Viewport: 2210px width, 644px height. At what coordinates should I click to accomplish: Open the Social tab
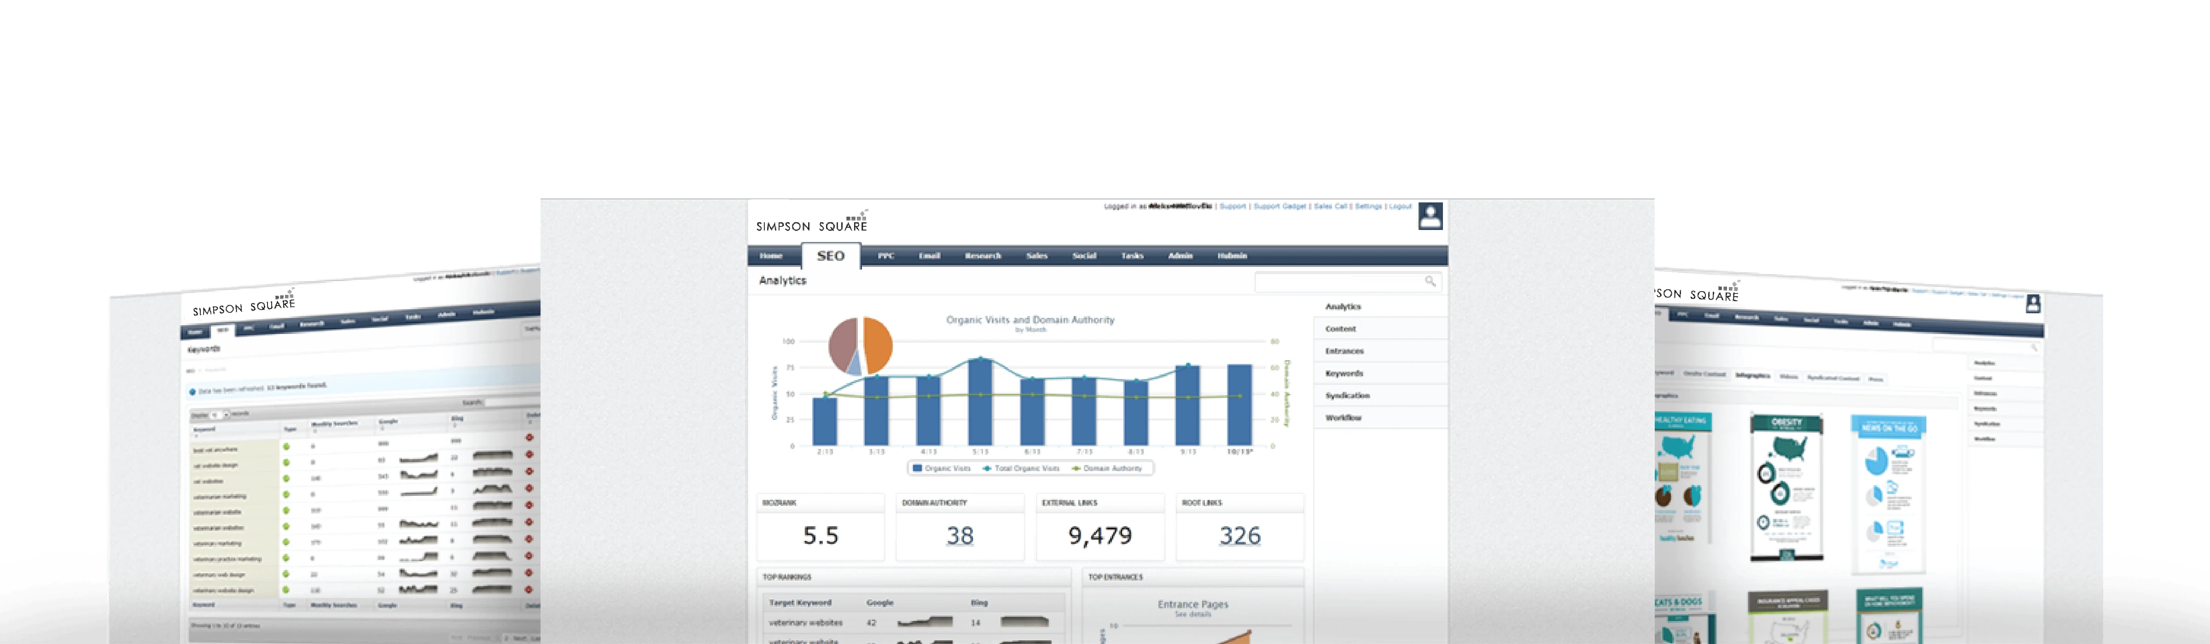tap(1083, 256)
